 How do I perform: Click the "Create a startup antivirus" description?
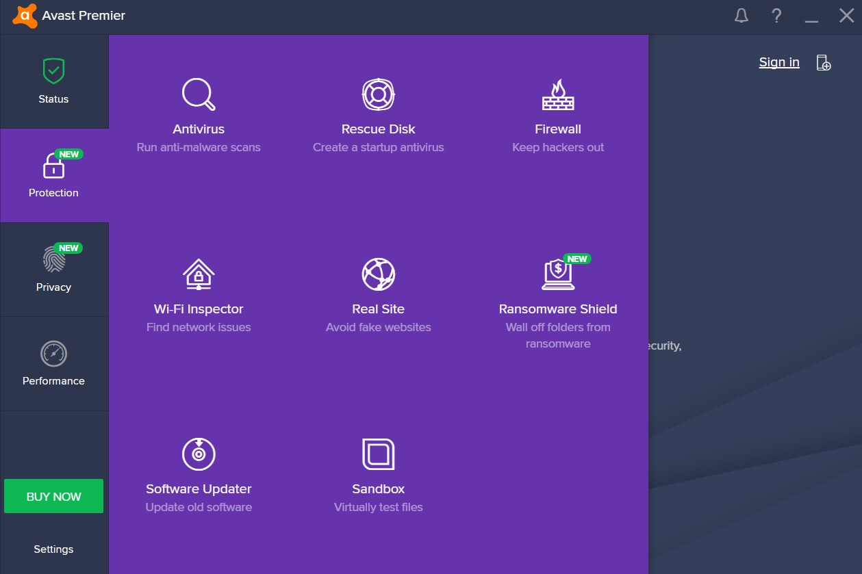tap(379, 147)
